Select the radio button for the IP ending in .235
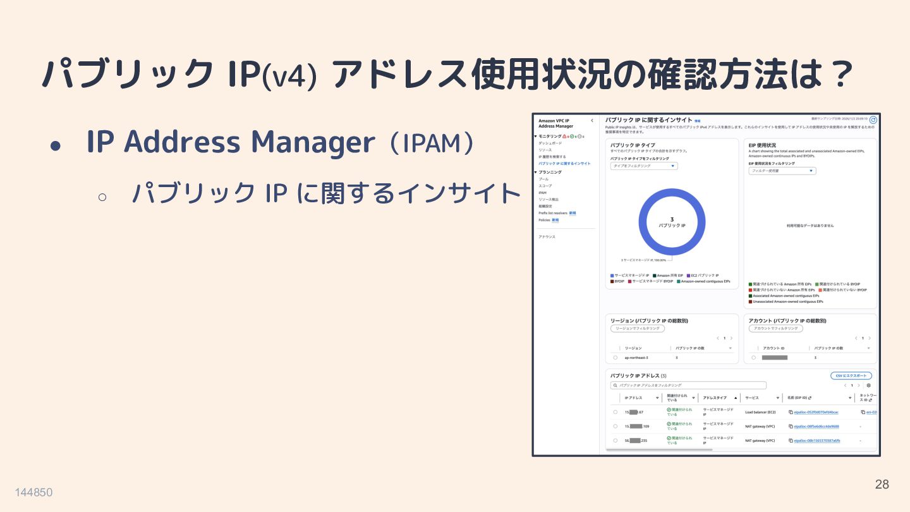This screenshot has height=512, width=910. [x=615, y=441]
